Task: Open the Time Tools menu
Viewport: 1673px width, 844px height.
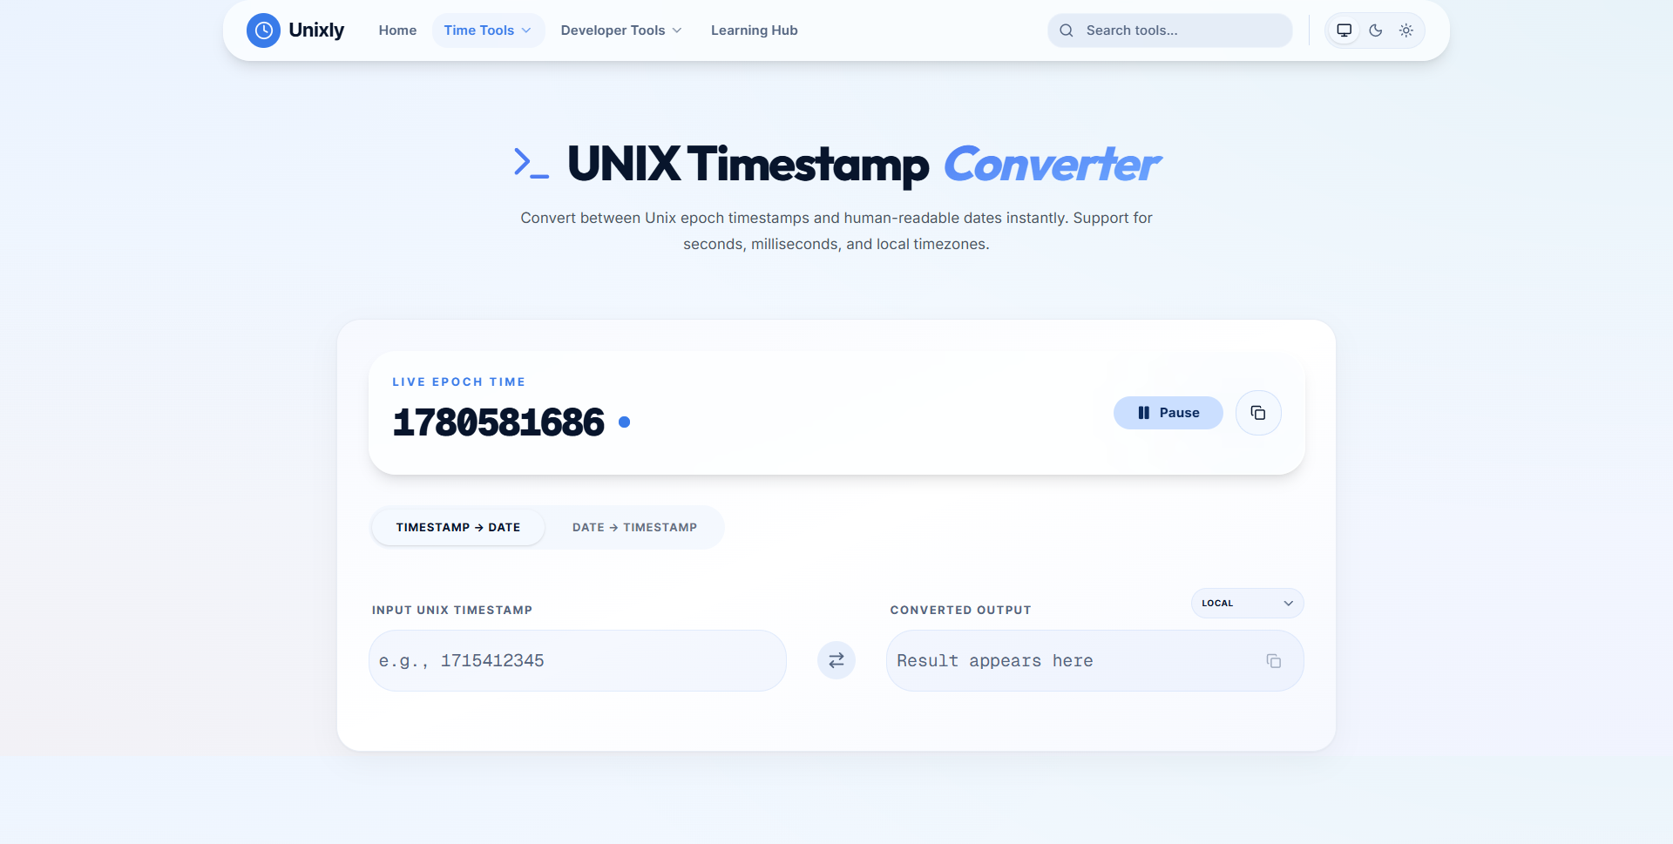Action: (x=488, y=30)
